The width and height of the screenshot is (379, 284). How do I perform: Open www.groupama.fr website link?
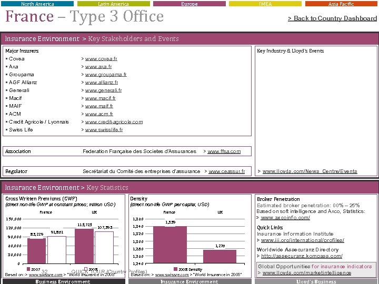tap(106, 75)
